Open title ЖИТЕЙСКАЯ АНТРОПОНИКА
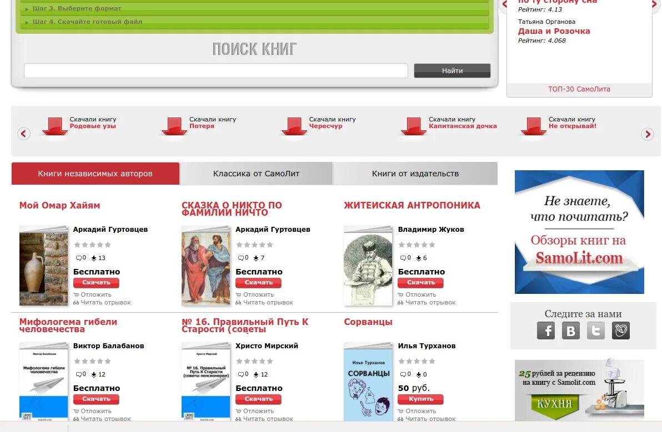The height and width of the screenshot is (432, 662). (412, 205)
